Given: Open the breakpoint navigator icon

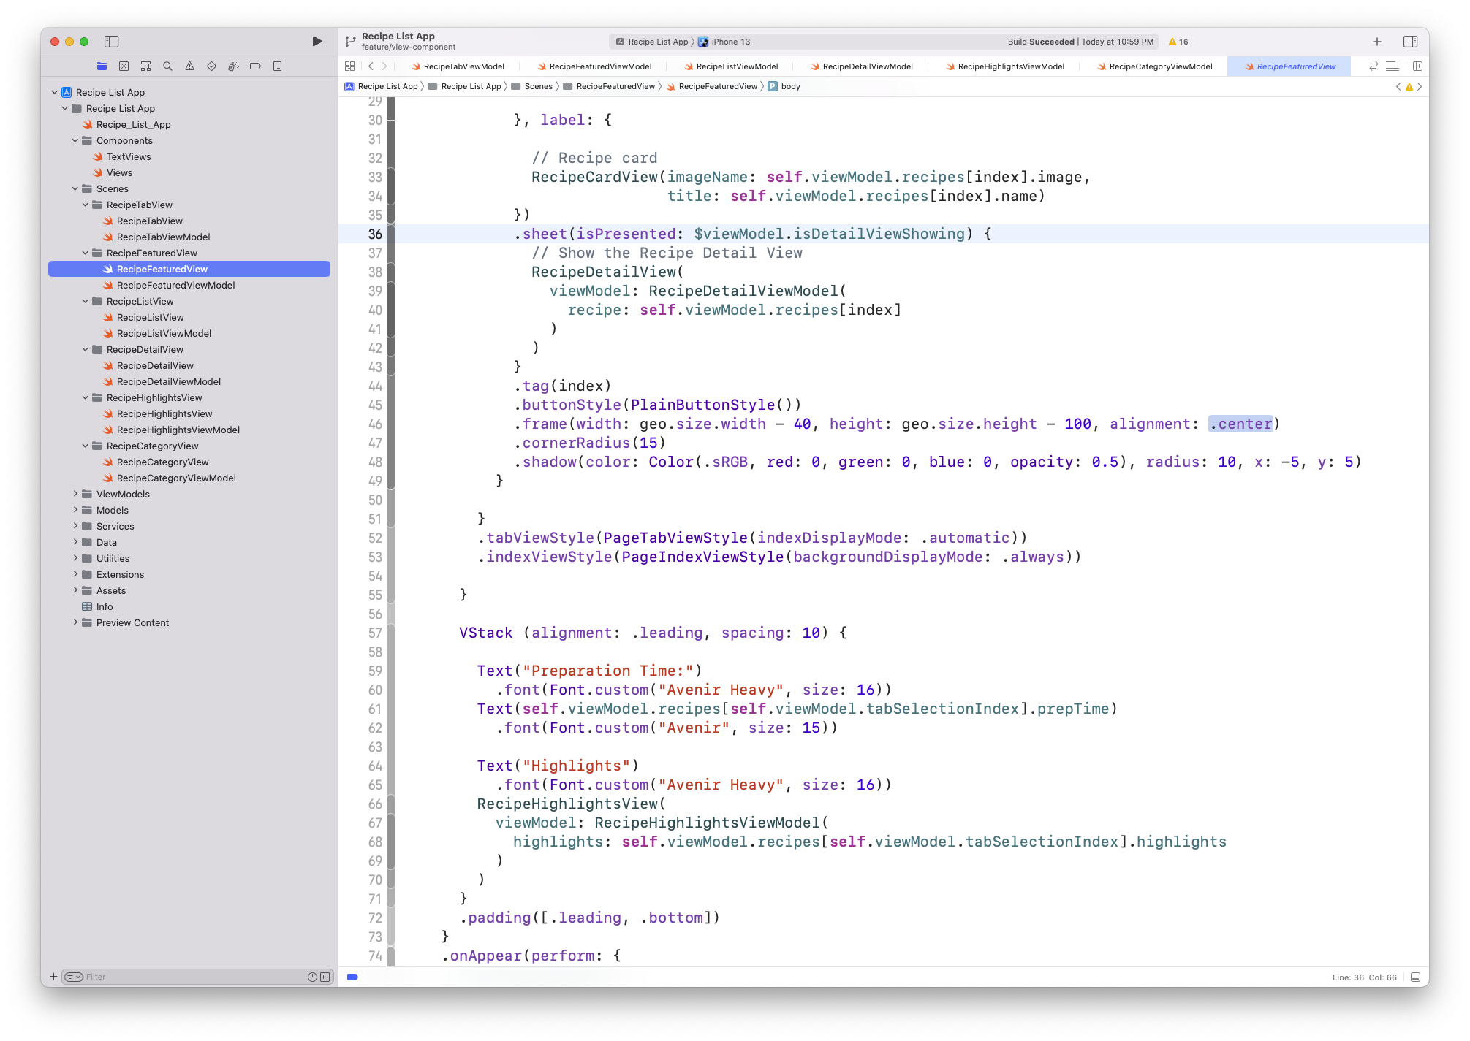Looking at the screenshot, I should coord(255,66).
